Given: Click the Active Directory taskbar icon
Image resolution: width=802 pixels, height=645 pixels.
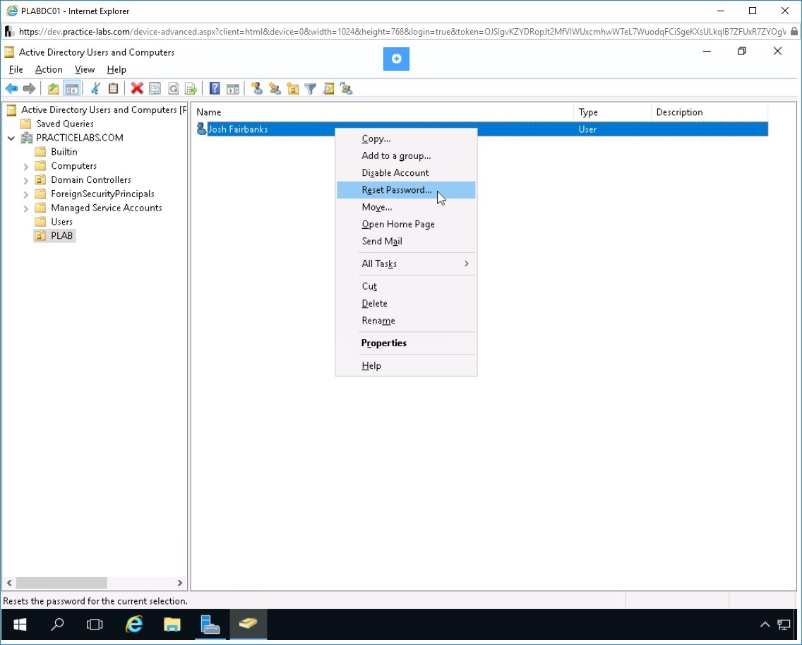Looking at the screenshot, I should (248, 624).
